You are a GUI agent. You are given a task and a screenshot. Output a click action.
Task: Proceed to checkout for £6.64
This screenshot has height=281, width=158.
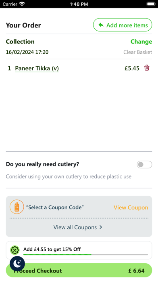click(79, 271)
